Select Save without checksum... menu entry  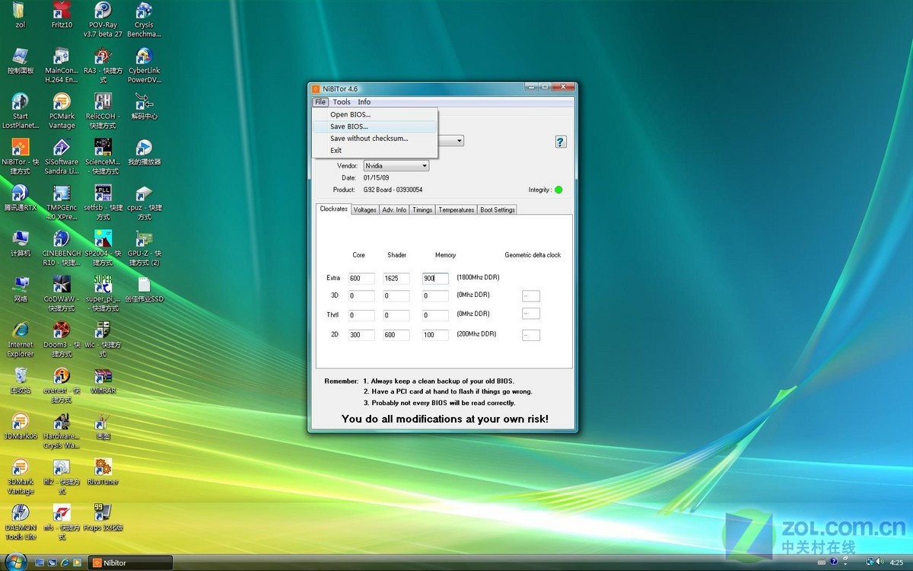tap(374, 139)
